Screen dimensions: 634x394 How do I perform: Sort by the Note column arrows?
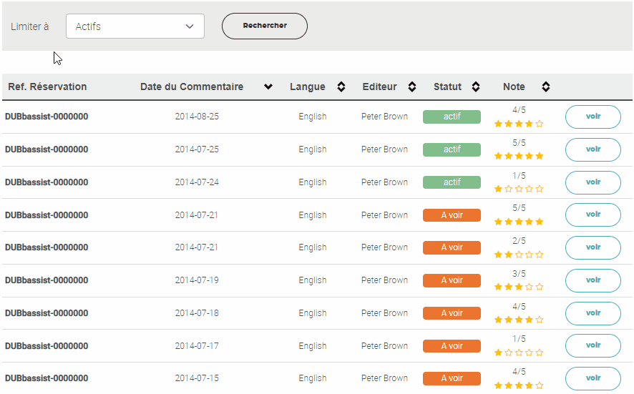coord(545,87)
